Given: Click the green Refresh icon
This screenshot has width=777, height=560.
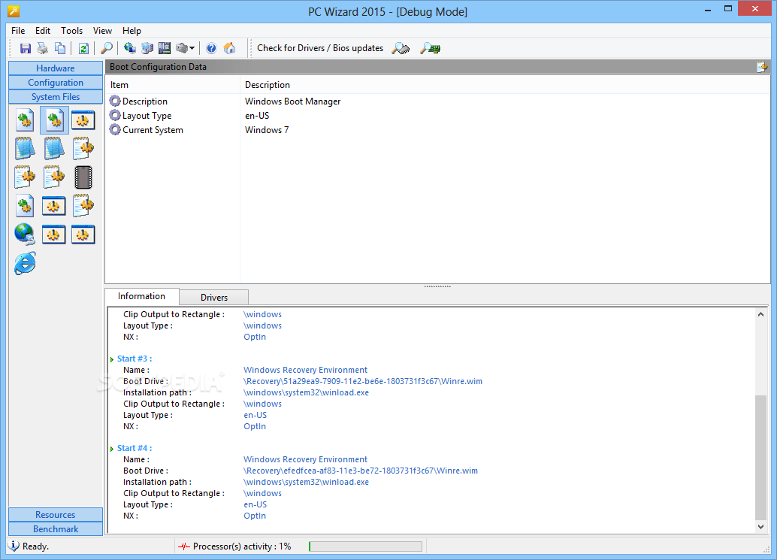Looking at the screenshot, I should point(83,48).
